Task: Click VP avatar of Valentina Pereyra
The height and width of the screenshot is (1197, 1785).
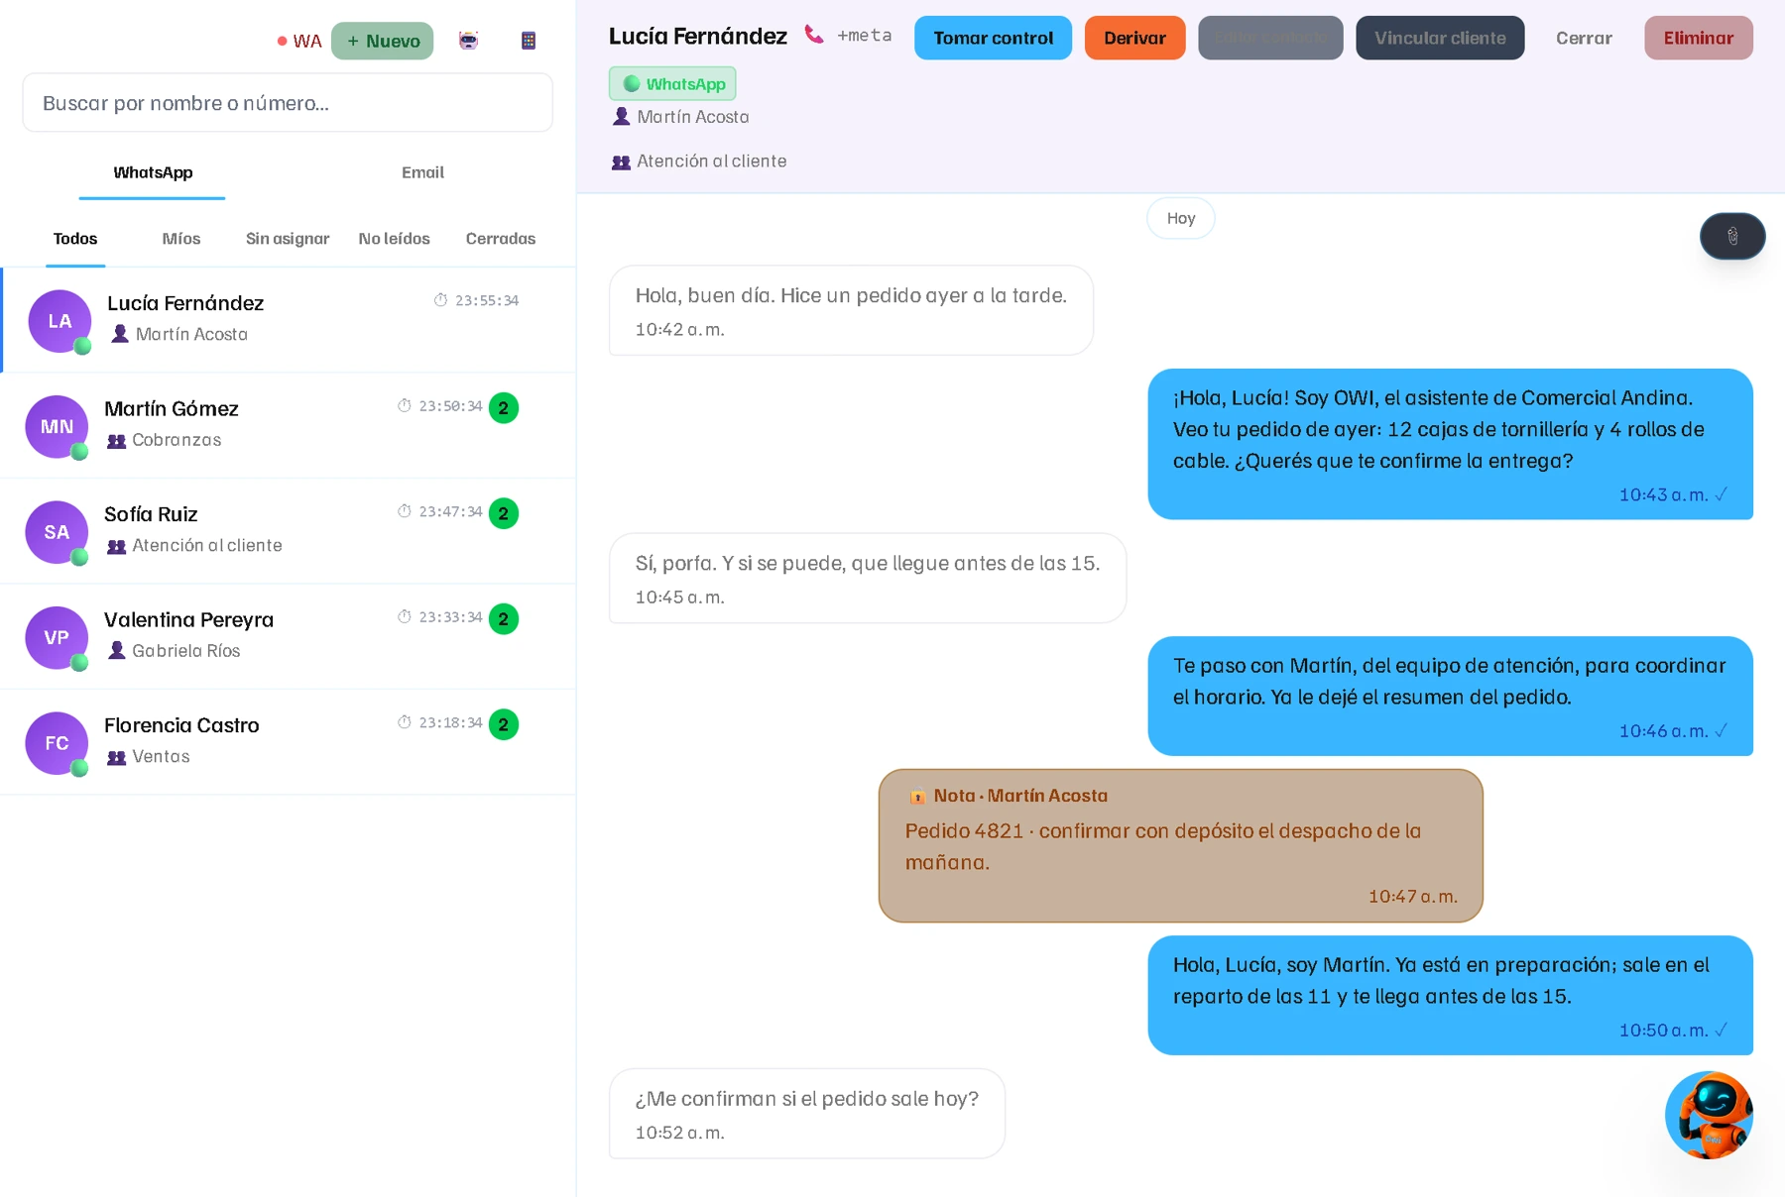Action: coord(57,637)
